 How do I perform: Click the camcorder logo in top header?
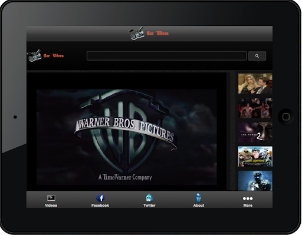pyautogui.click(x=136, y=34)
